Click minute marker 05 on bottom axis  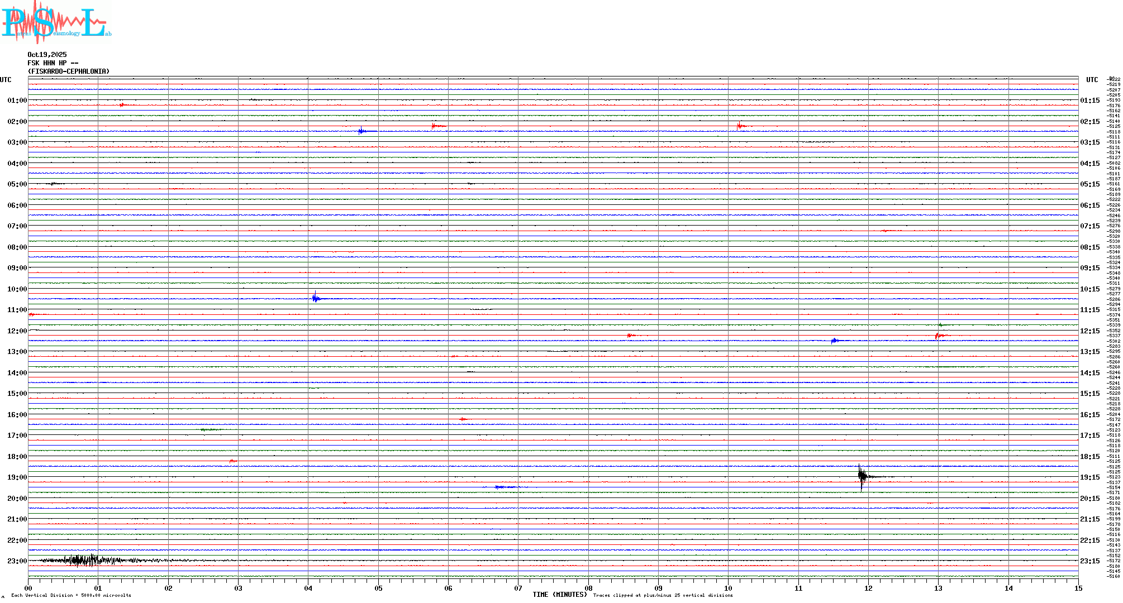coord(378,588)
